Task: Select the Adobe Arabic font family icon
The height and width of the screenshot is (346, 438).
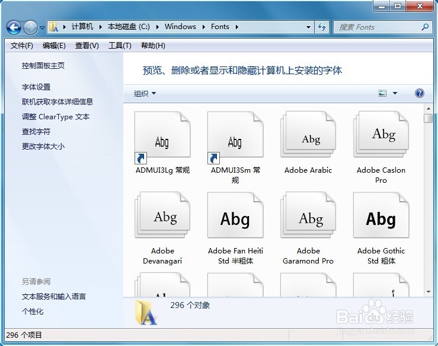Action: 308,134
